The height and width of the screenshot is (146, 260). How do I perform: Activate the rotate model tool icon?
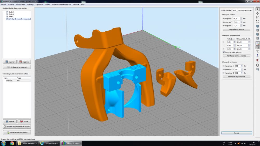[257, 22]
